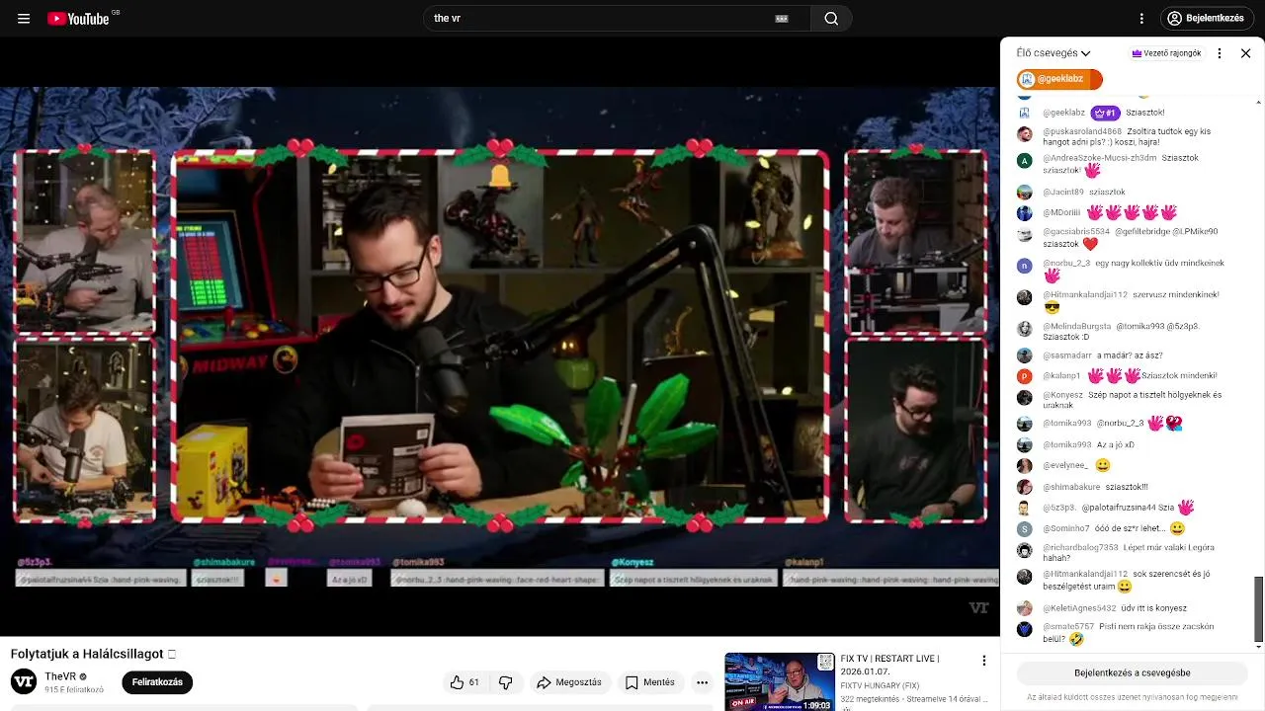This screenshot has width=1265, height=711.
Task: Select @shimabakure message 'sziasztok!!!'
Action: pyautogui.click(x=1127, y=487)
